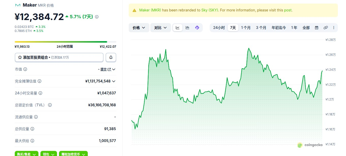The image size is (346, 156).
Task: Click the ¥12,422.07 range high value
Action: point(108,46)
